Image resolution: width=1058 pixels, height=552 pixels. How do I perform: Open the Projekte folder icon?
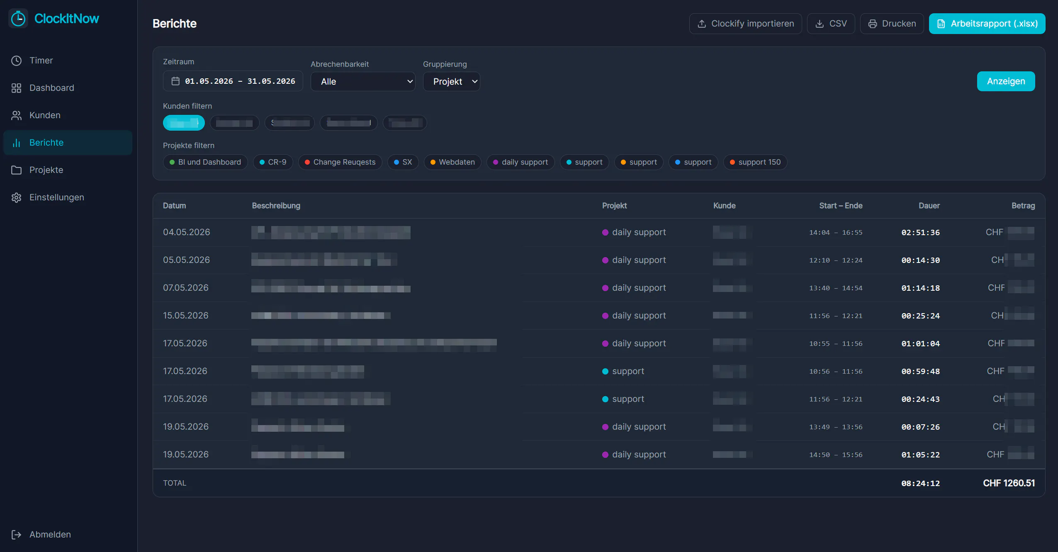[16, 170]
